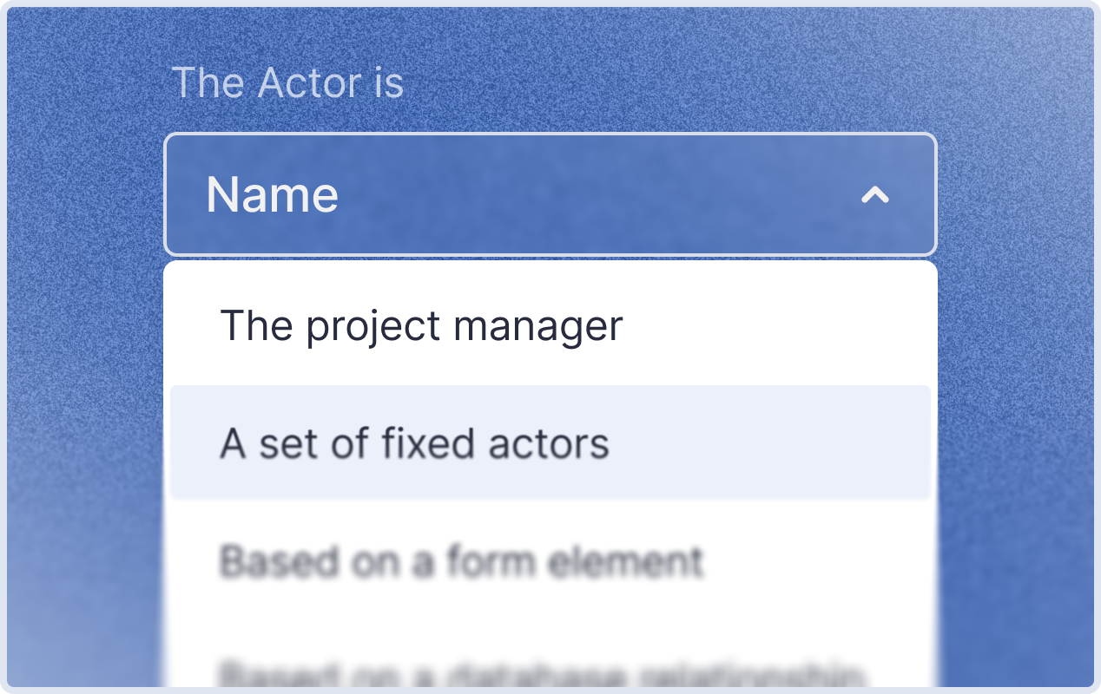This screenshot has height=694, width=1101.
Task: Set the actor to the project manager
Action: [550, 326]
